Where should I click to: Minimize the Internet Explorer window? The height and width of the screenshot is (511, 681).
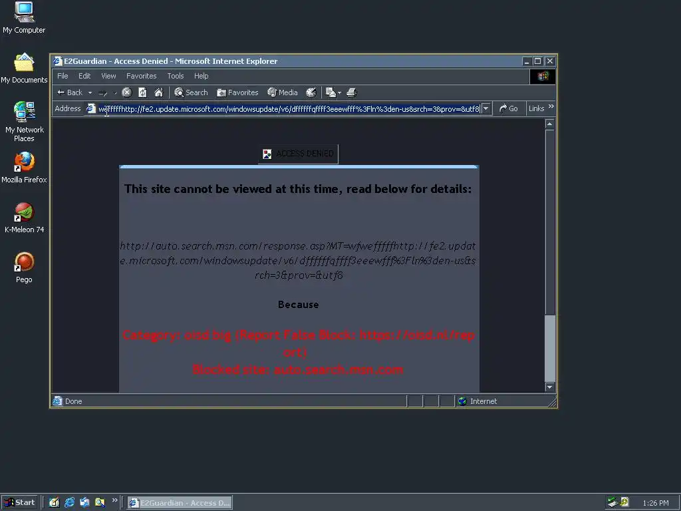(x=527, y=61)
